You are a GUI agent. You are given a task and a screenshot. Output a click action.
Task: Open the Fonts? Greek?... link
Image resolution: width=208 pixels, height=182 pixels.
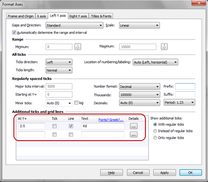(111, 120)
